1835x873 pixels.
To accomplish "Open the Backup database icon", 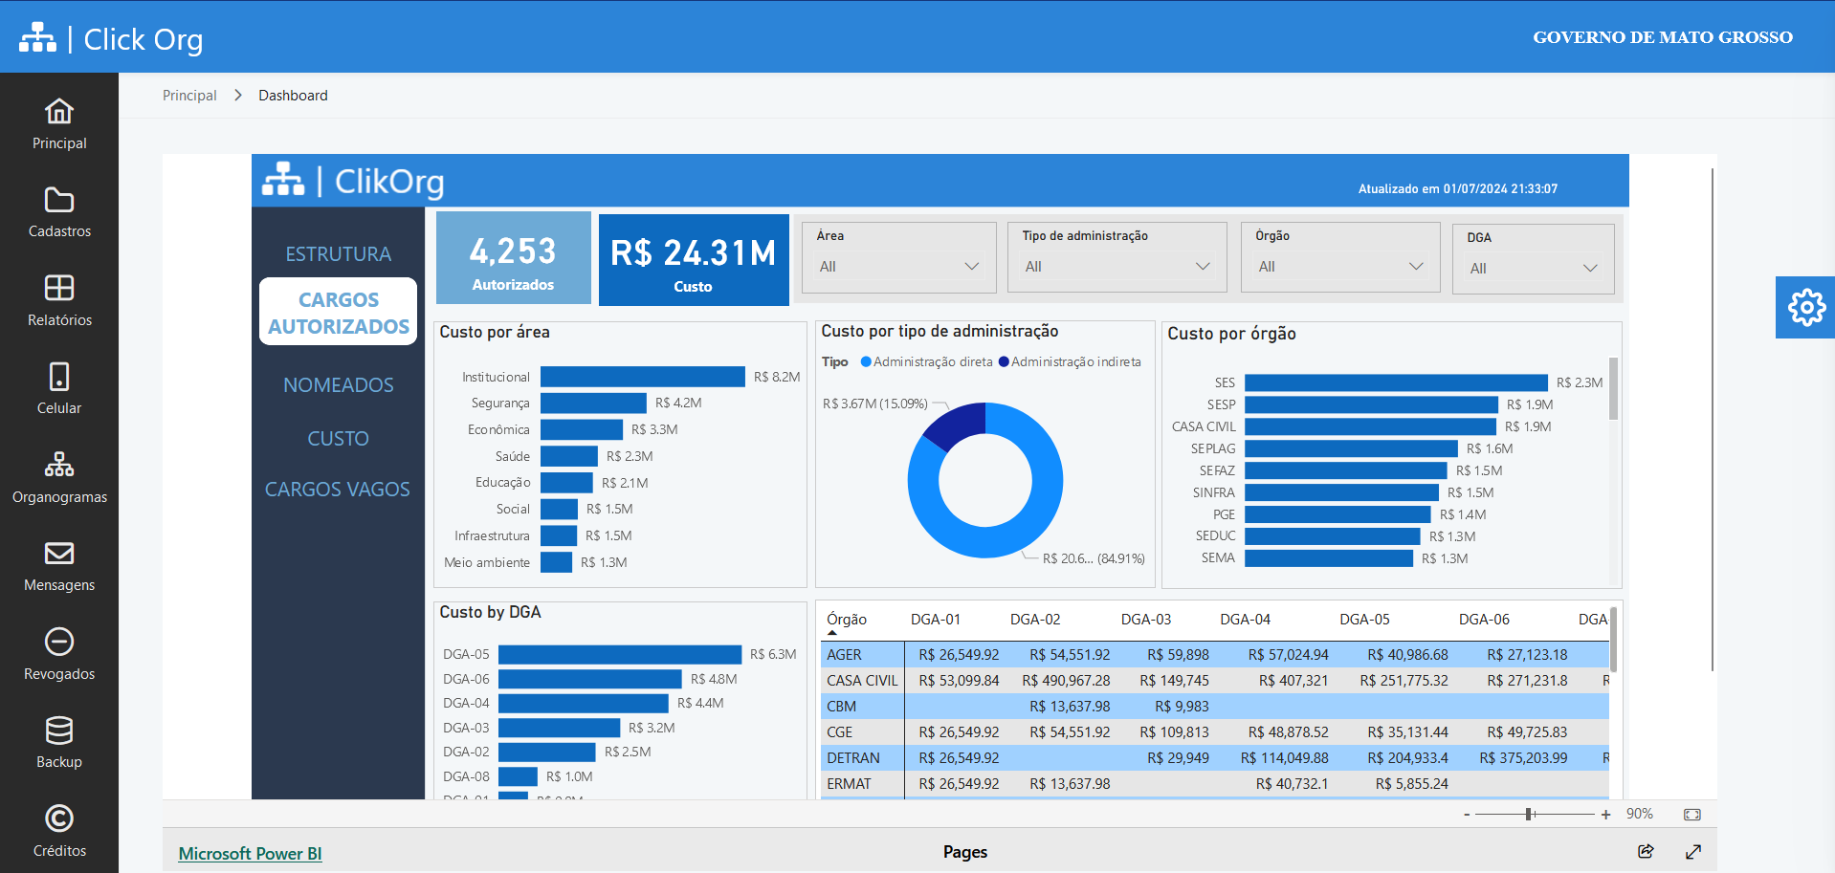I will [59, 731].
